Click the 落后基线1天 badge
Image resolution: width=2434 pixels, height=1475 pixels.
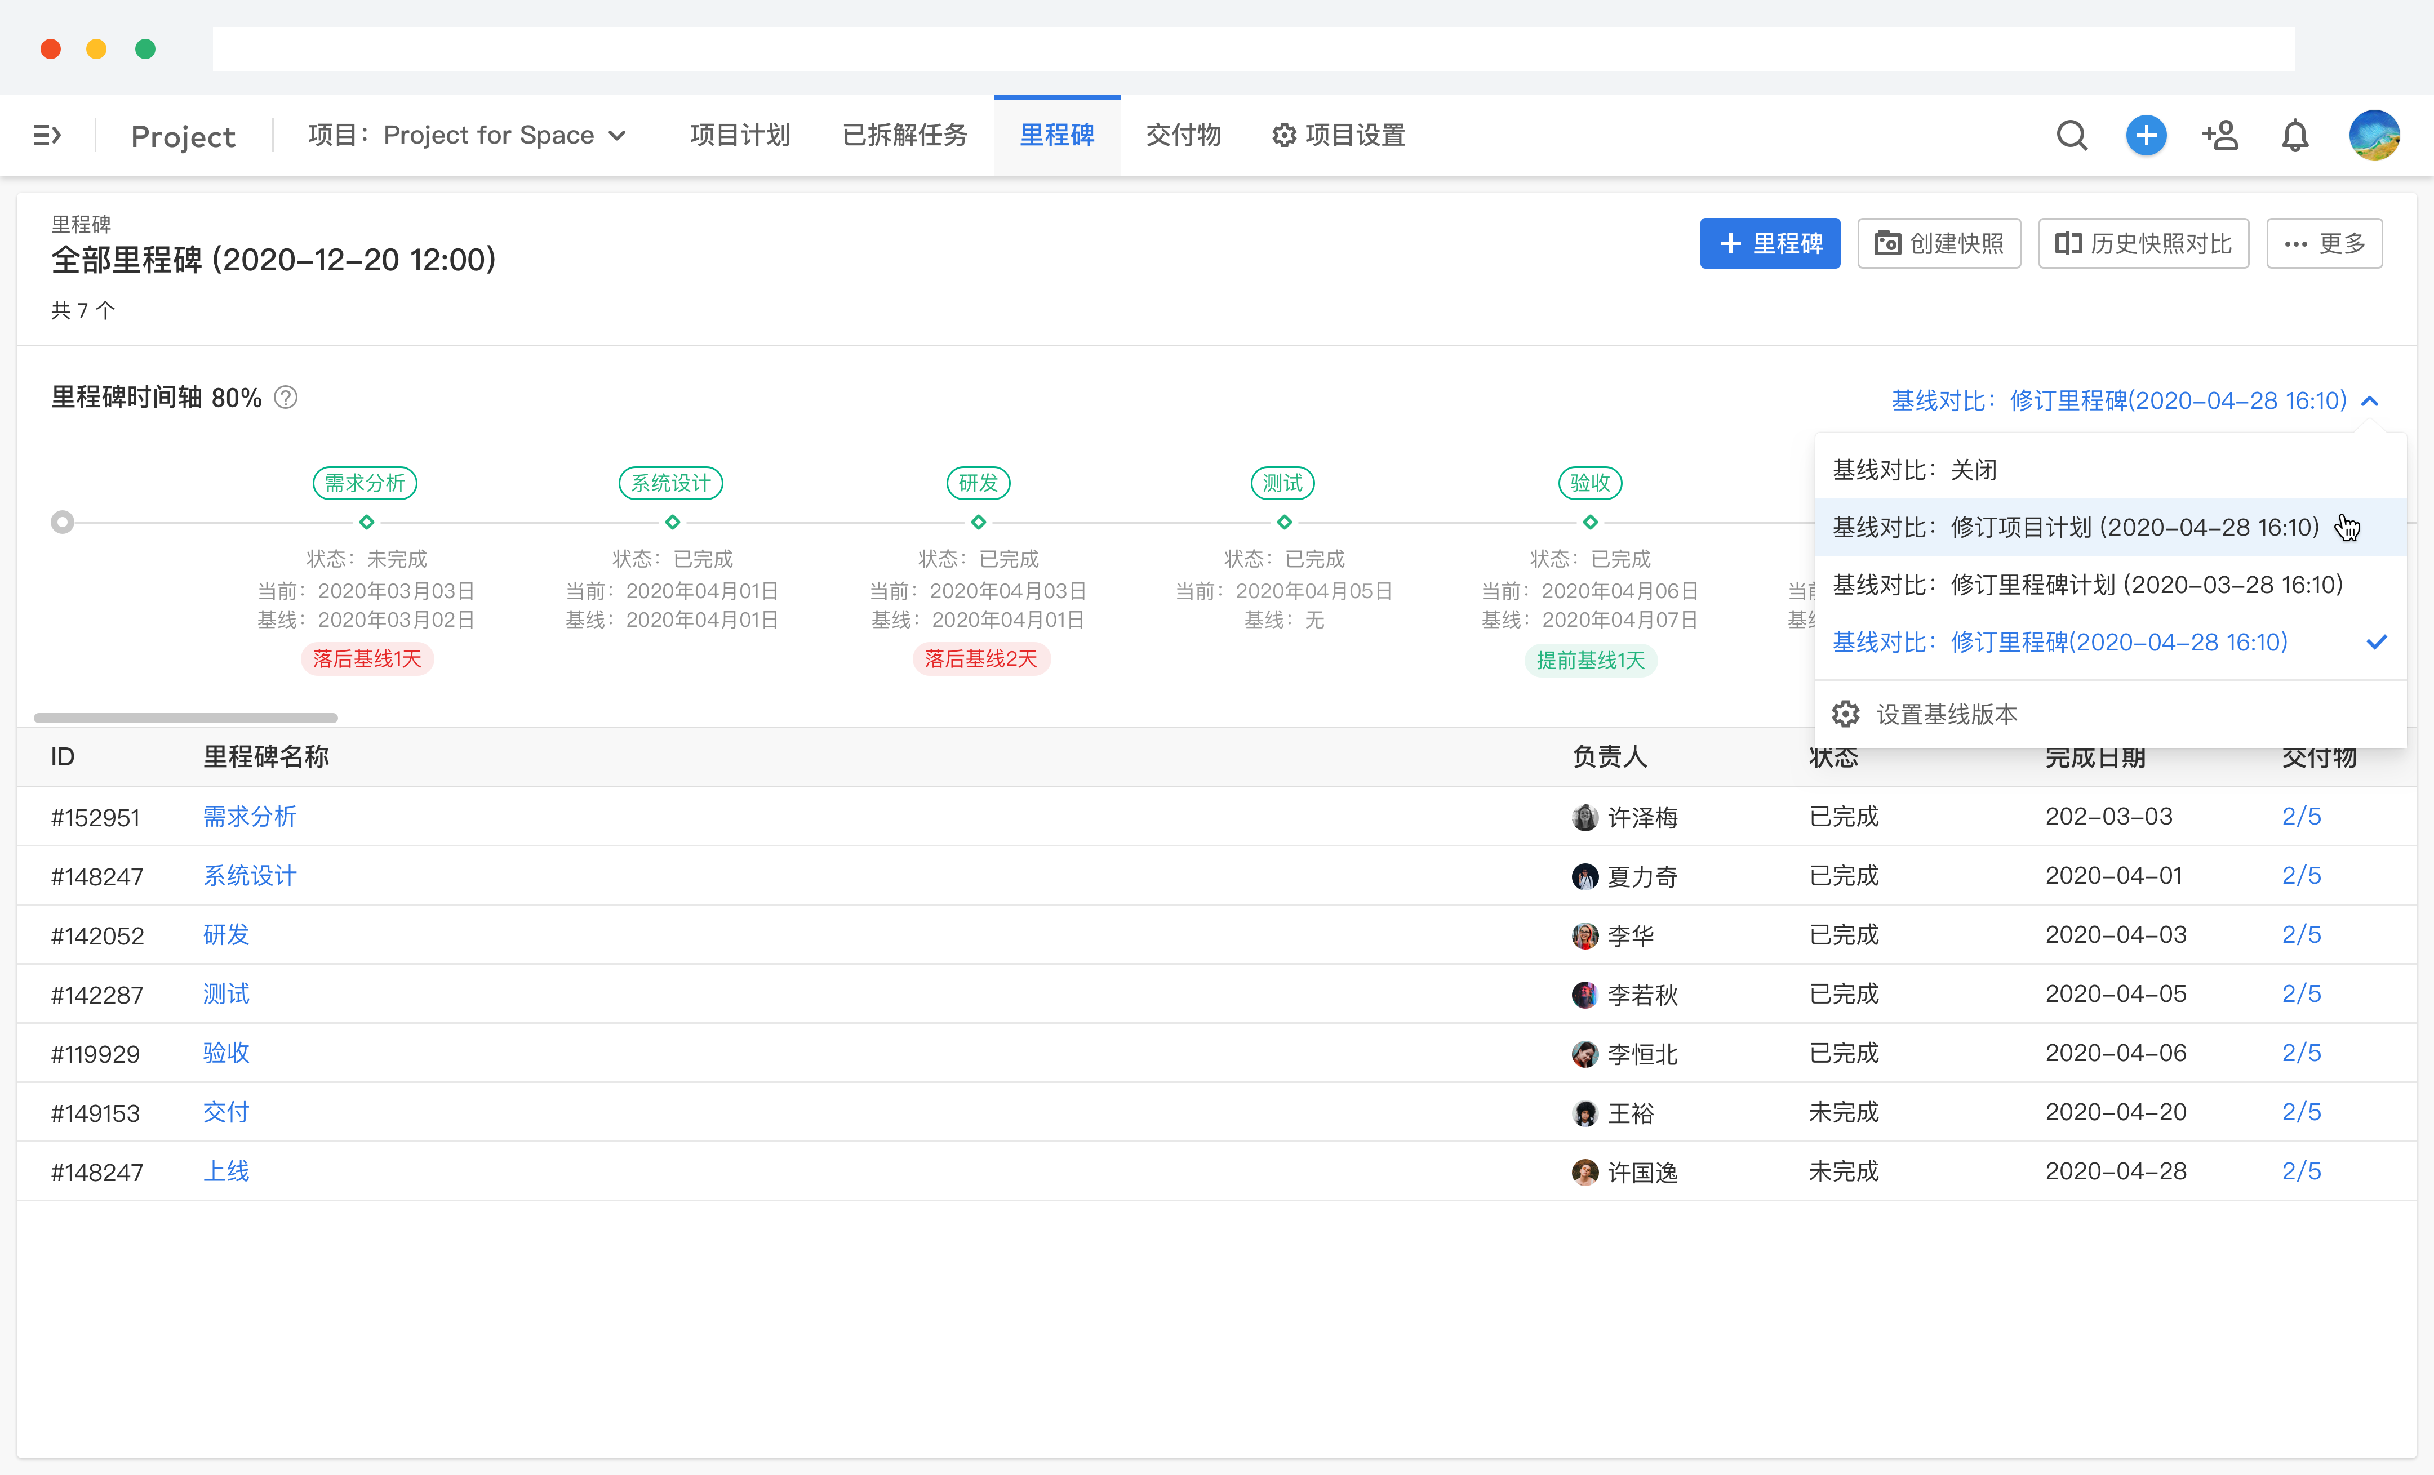point(366,659)
